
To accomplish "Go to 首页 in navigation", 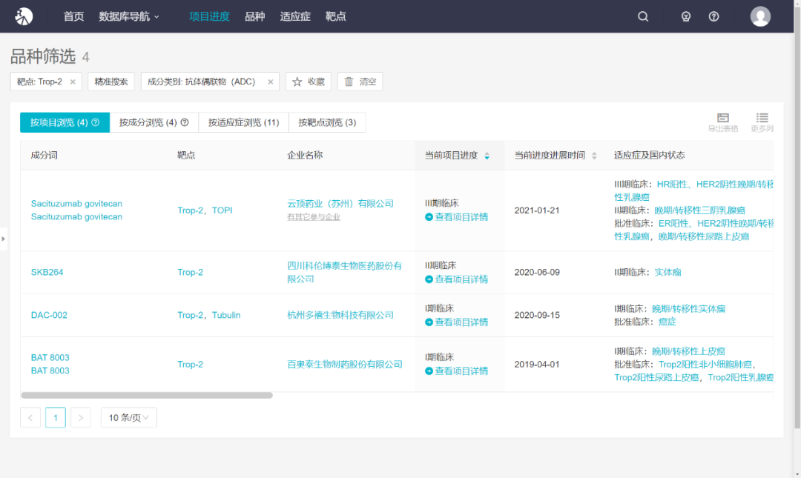I will (73, 16).
